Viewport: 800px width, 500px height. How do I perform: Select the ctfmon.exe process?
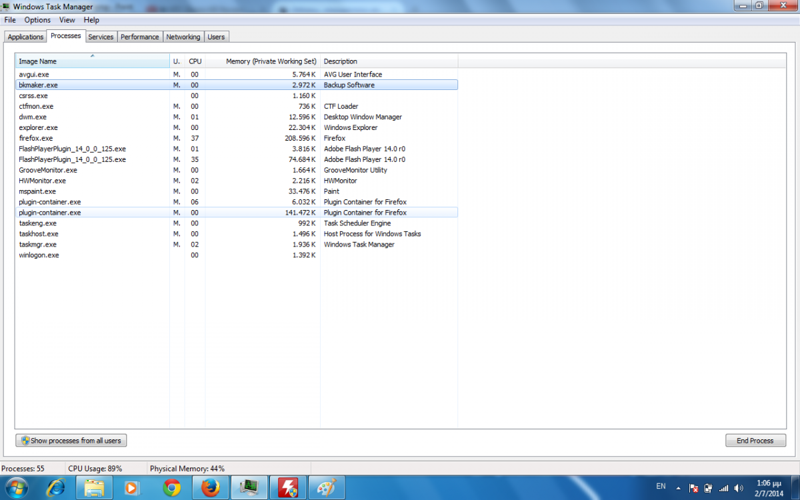coord(237,107)
